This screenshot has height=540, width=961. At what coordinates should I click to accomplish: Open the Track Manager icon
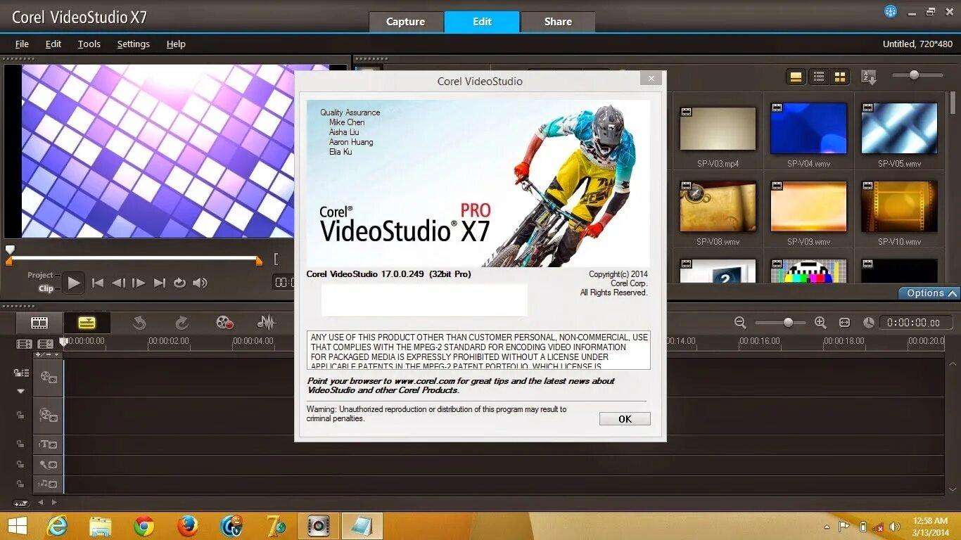[x=46, y=344]
